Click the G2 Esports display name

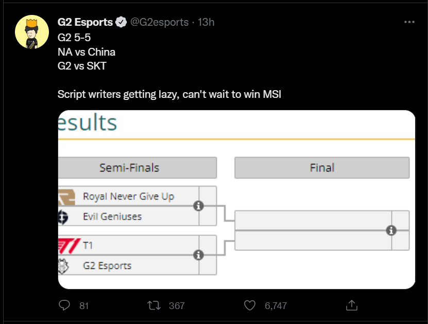point(85,22)
